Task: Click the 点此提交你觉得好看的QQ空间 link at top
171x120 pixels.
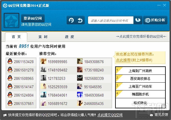Action: click(x=141, y=37)
